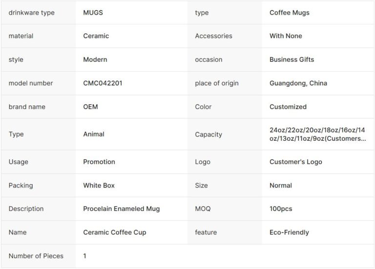Click the 'Accessories' label cell

[213, 36]
